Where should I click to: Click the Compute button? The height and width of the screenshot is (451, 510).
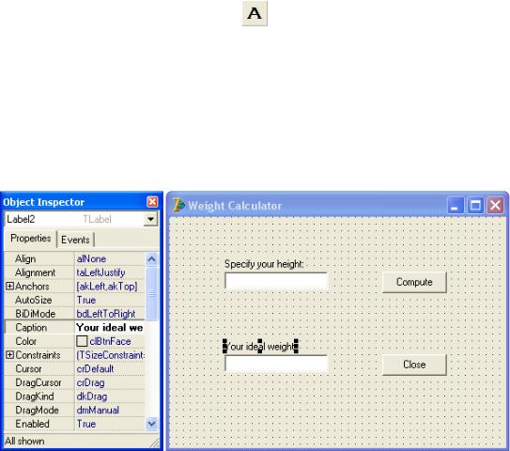pyautogui.click(x=414, y=282)
